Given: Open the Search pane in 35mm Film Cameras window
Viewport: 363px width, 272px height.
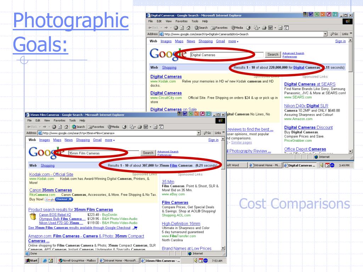Looking at the screenshot, I should click(x=78, y=127).
